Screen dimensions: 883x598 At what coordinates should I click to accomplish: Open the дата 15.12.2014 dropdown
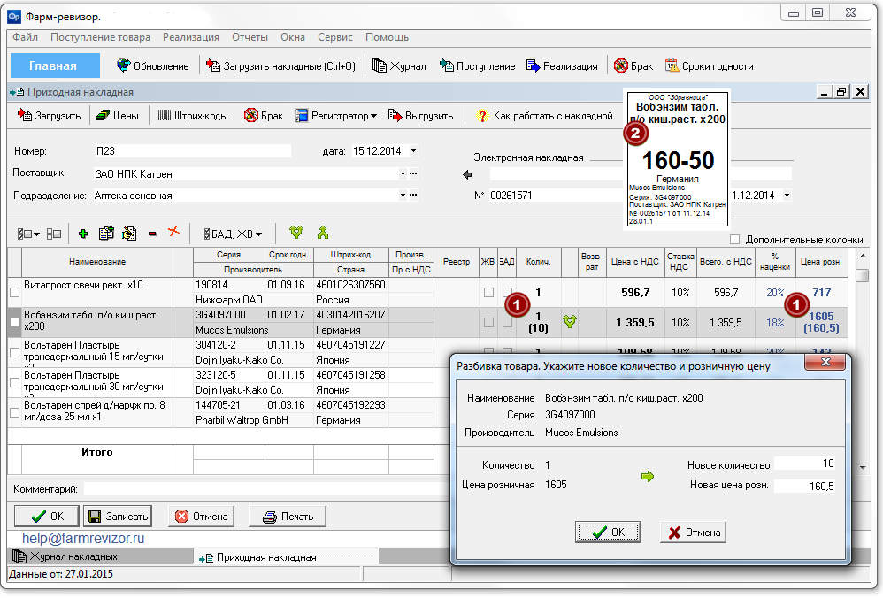[x=414, y=151]
